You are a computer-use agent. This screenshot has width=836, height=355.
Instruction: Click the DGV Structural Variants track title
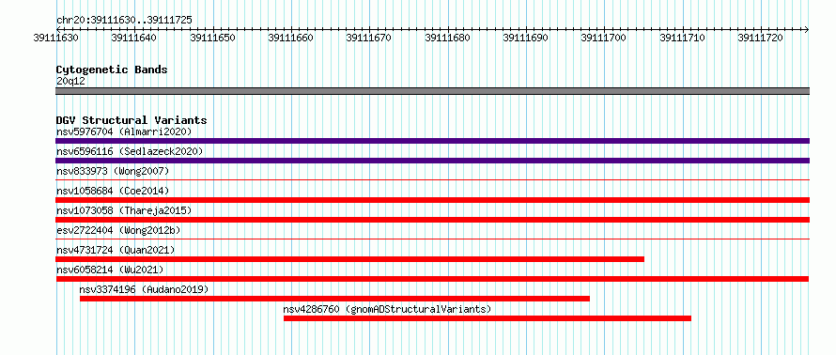click(x=132, y=120)
